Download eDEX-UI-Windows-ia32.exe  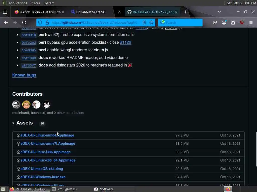tap(43, 177)
